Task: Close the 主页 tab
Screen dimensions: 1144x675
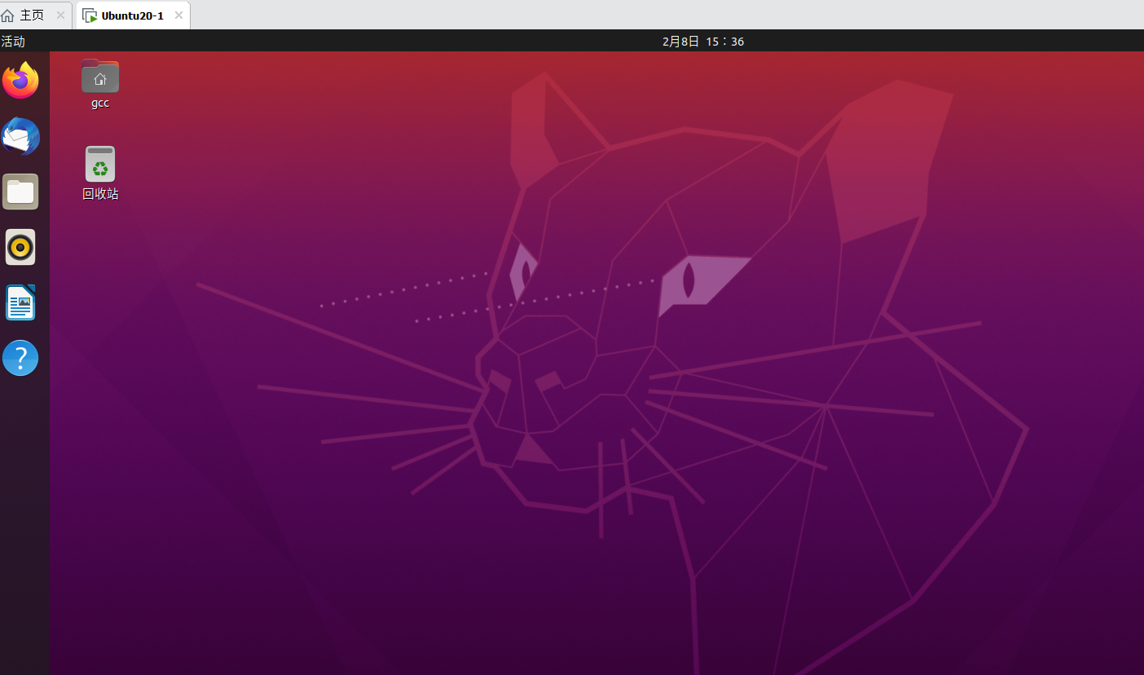Action: point(60,15)
